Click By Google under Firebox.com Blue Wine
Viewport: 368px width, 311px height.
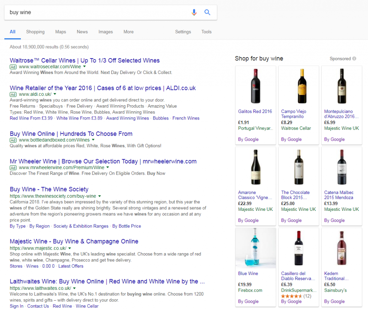[x=248, y=301]
